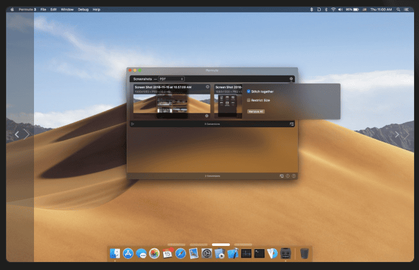Viewport: 419px width, 270px height.
Task: Uncheck the Stitch together checkbox
Action: coord(248,91)
